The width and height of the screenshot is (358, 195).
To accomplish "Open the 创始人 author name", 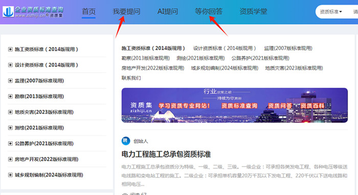I will tap(141, 141).
